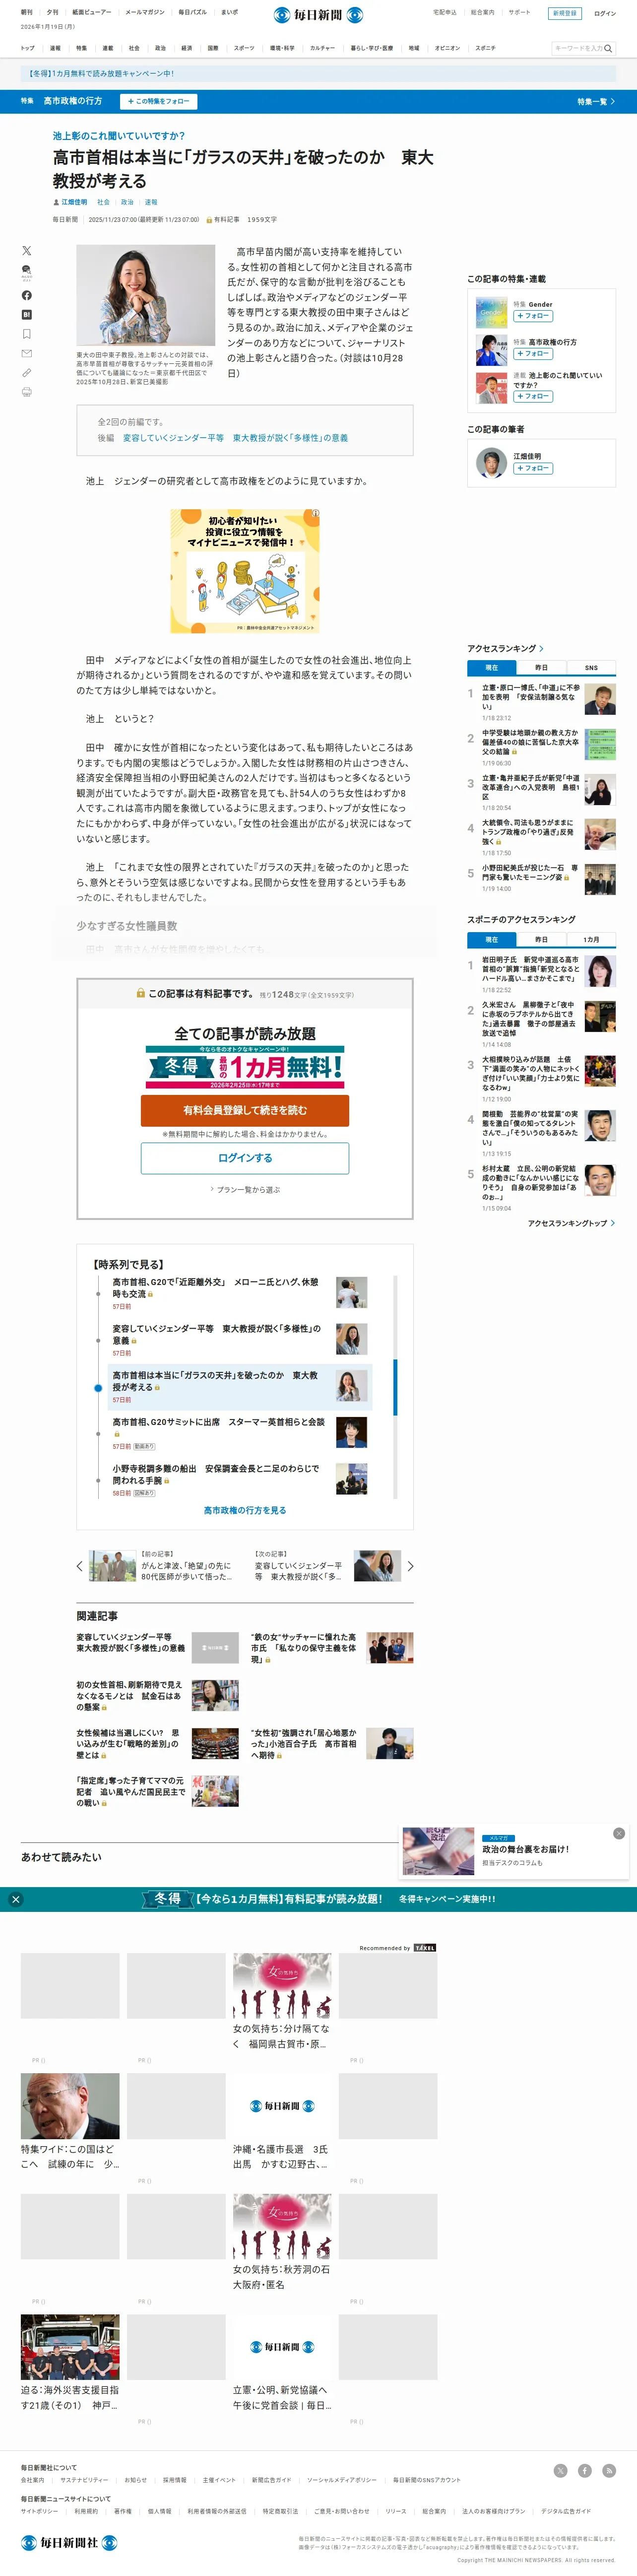Go to the previous article with the left arrow
The image size is (637, 2576).
(x=80, y=1566)
